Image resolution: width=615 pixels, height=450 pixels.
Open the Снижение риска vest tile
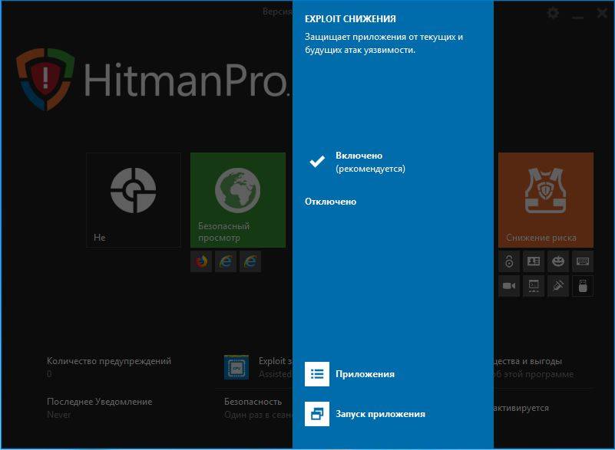tap(546, 200)
